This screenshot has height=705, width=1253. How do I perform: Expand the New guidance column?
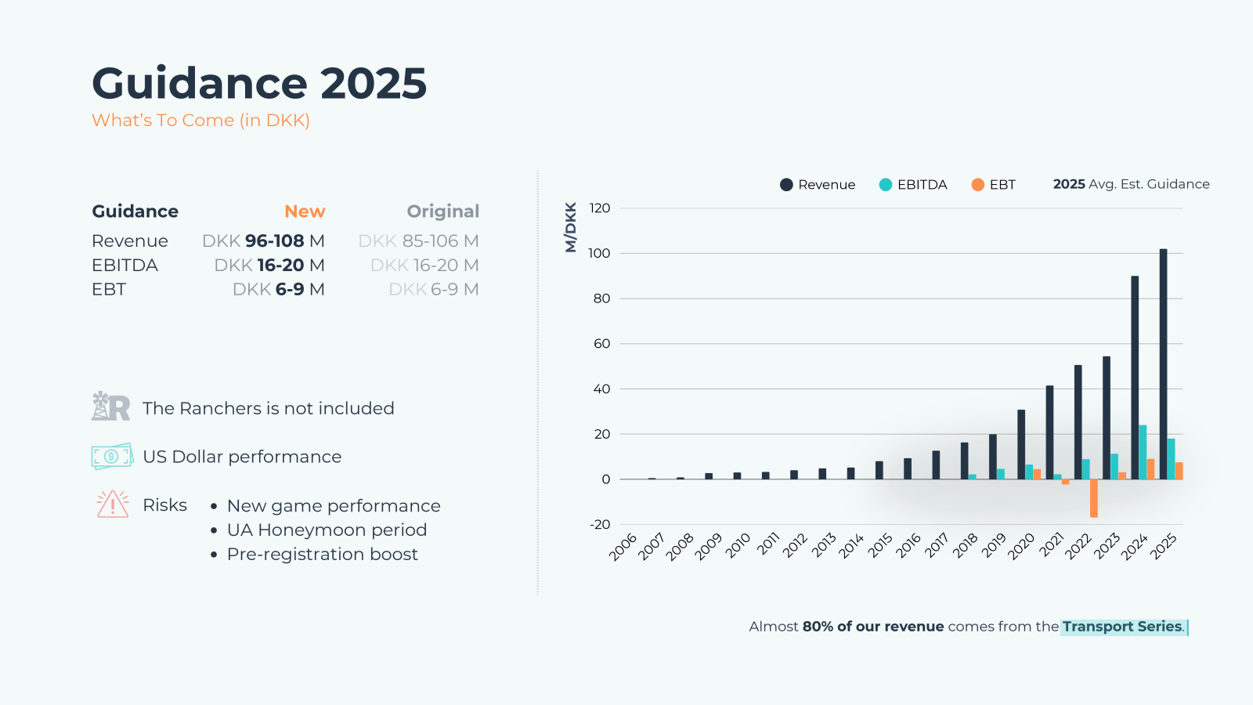tap(305, 211)
